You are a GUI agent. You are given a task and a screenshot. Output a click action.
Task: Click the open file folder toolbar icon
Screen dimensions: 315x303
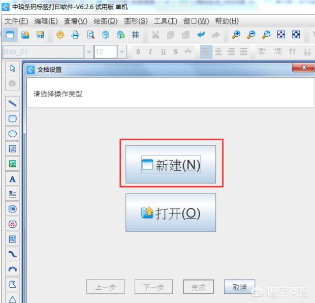25,35
